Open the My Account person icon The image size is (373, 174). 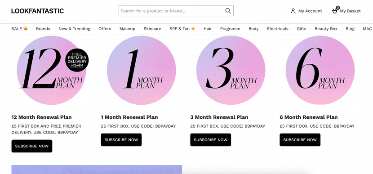point(293,11)
